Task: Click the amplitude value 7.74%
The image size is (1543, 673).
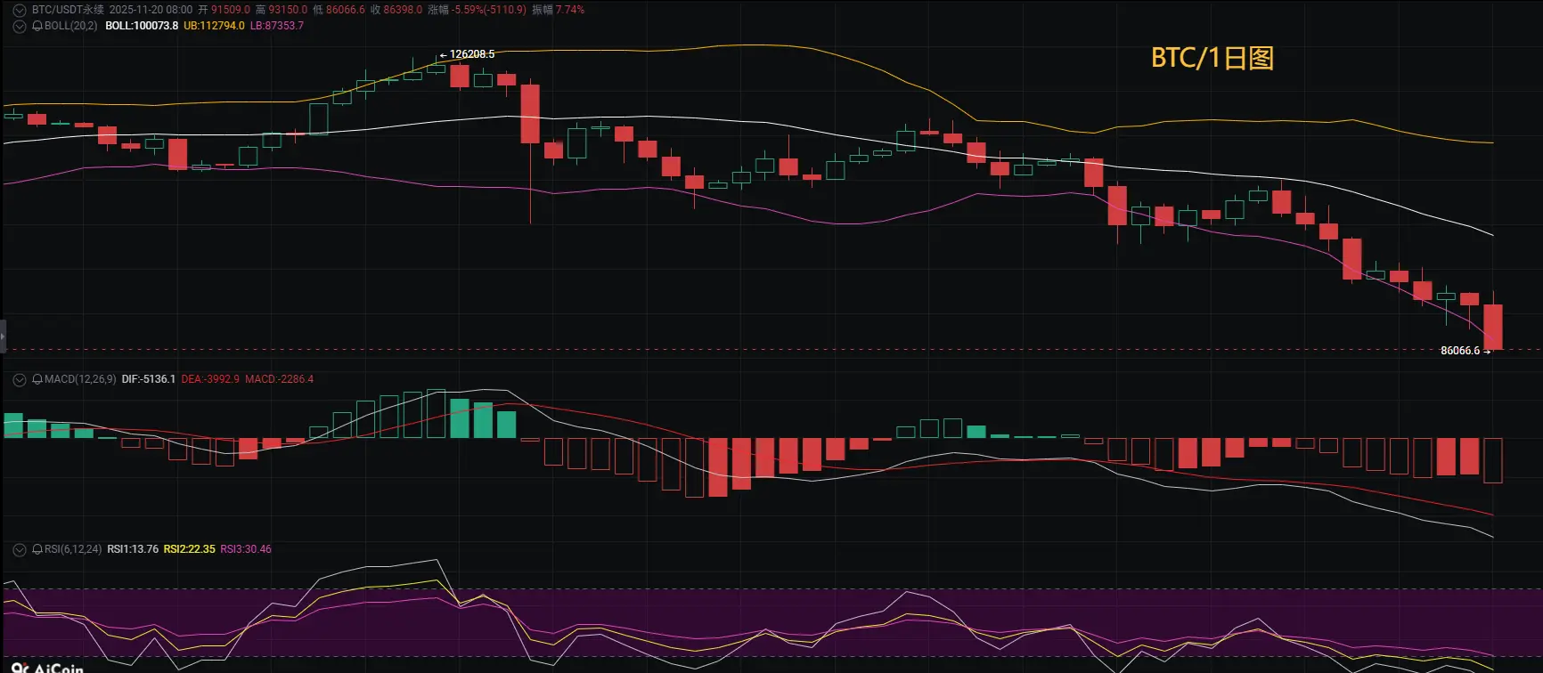Action: (x=570, y=10)
